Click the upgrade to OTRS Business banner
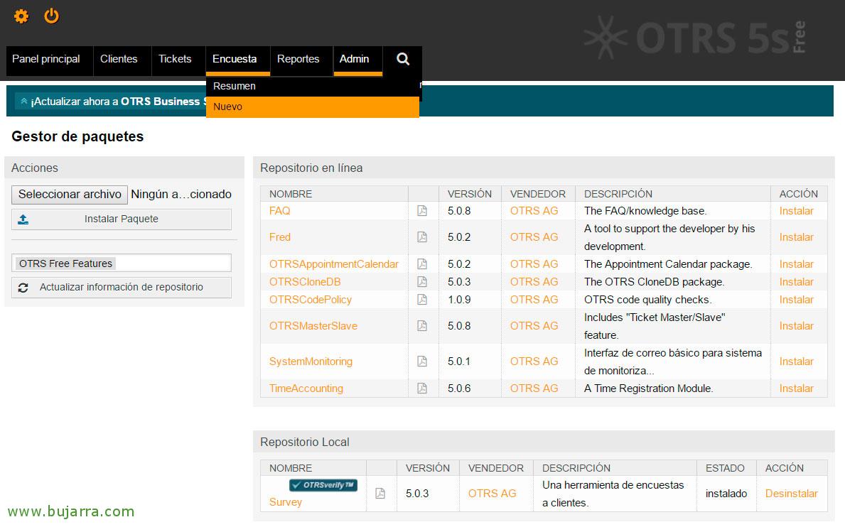This screenshot has width=845, height=527. coord(420,101)
